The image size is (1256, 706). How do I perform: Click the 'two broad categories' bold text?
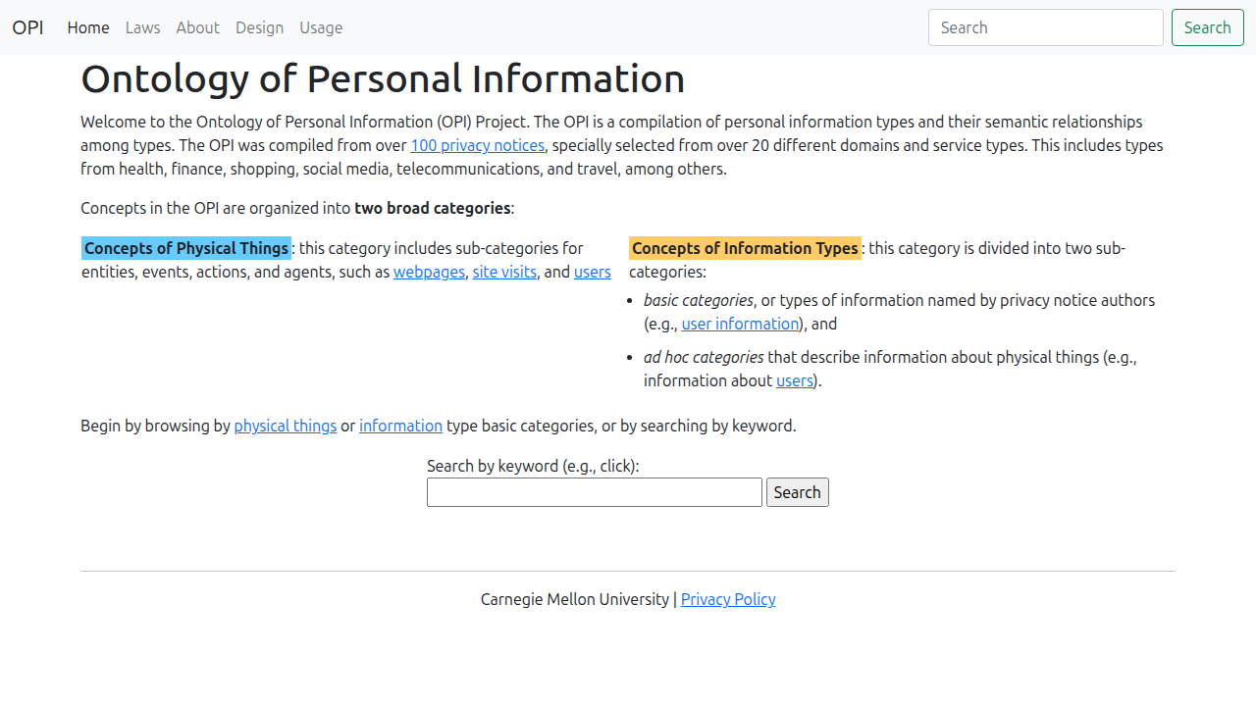click(x=433, y=208)
